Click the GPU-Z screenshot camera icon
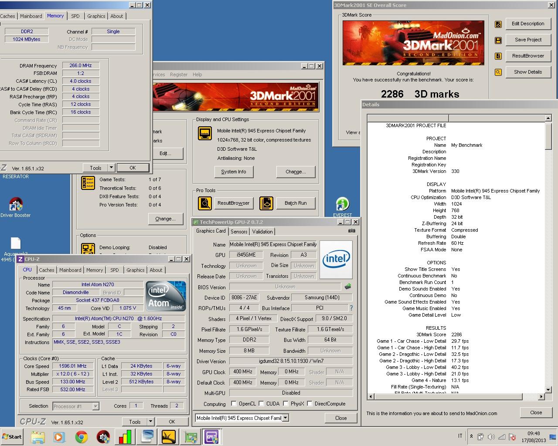Image resolution: width=558 pixels, height=446 pixels. (x=352, y=231)
